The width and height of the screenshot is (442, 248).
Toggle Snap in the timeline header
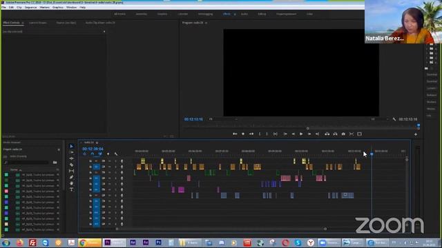(x=92, y=154)
